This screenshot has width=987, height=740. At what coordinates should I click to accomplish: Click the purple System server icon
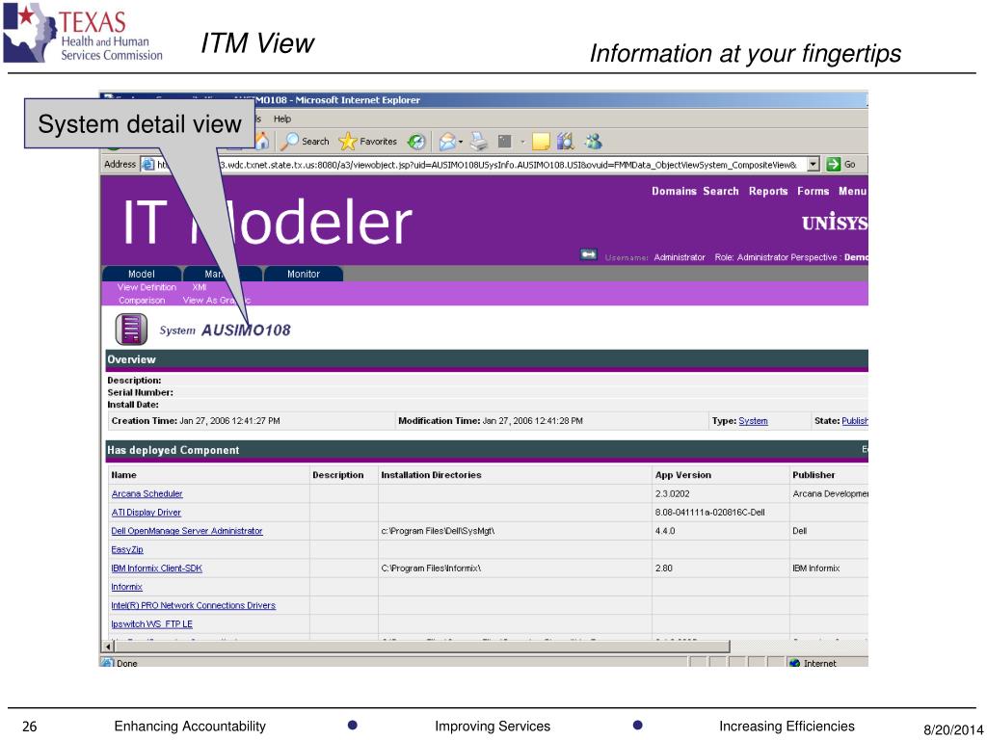click(131, 330)
